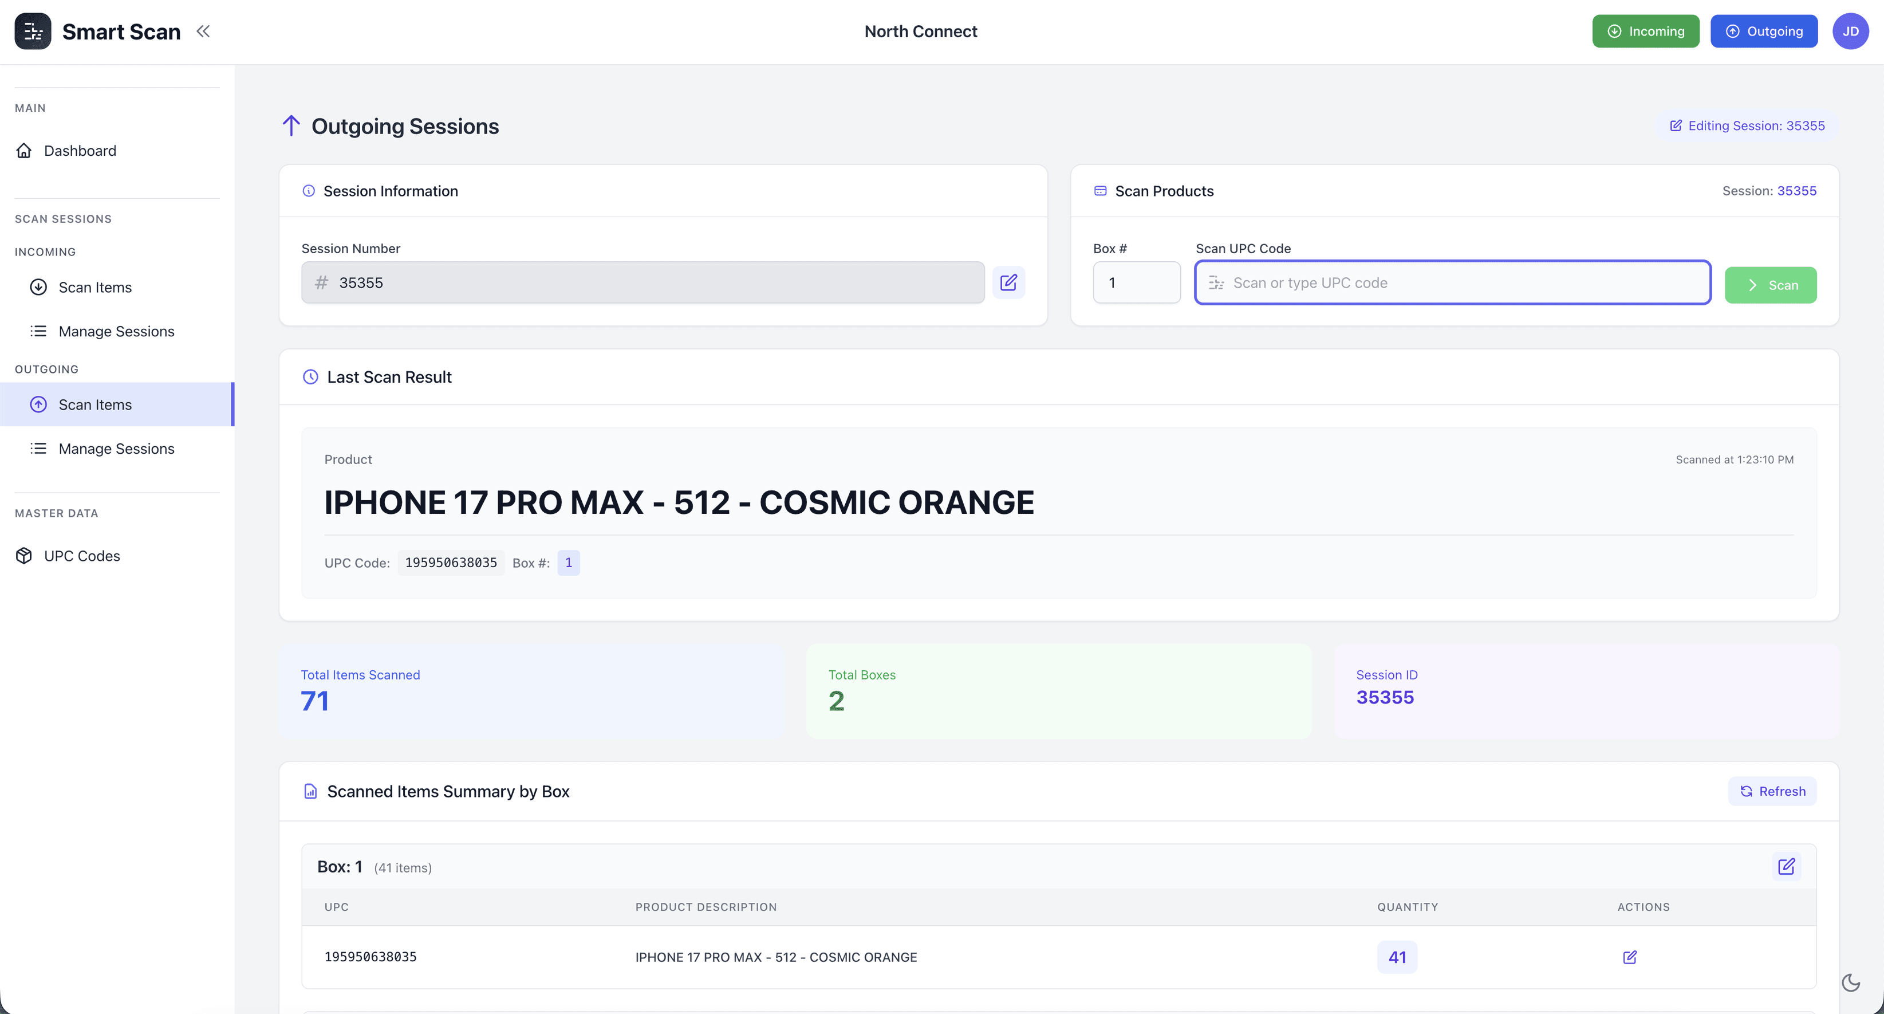Image resolution: width=1884 pixels, height=1014 pixels.
Task: Collapse the sidebar with double-chevron icon
Action: [203, 31]
